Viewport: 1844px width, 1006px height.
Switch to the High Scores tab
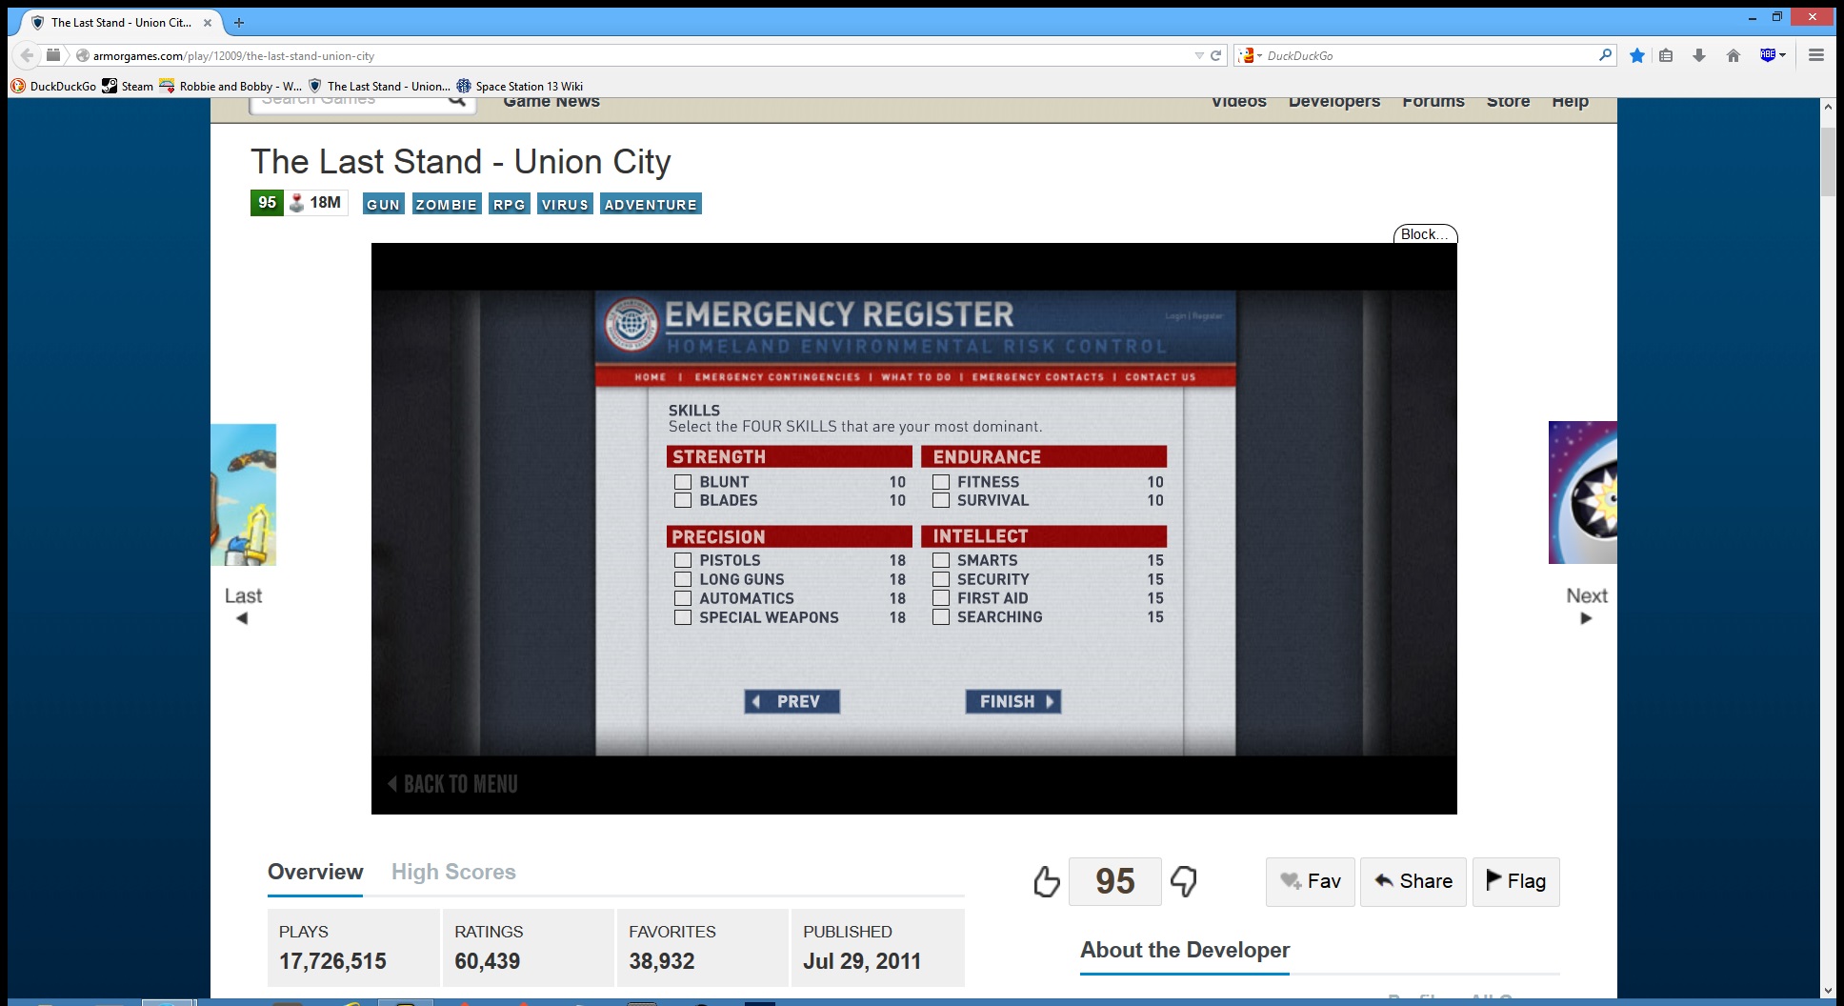click(453, 872)
